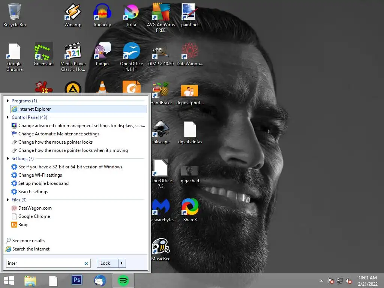The height and width of the screenshot is (288, 384).
Task: Clear the search box text
Action: click(86, 264)
